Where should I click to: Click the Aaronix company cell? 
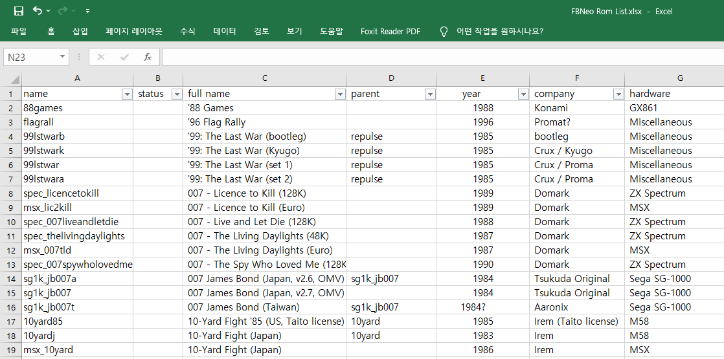pyautogui.click(x=577, y=307)
